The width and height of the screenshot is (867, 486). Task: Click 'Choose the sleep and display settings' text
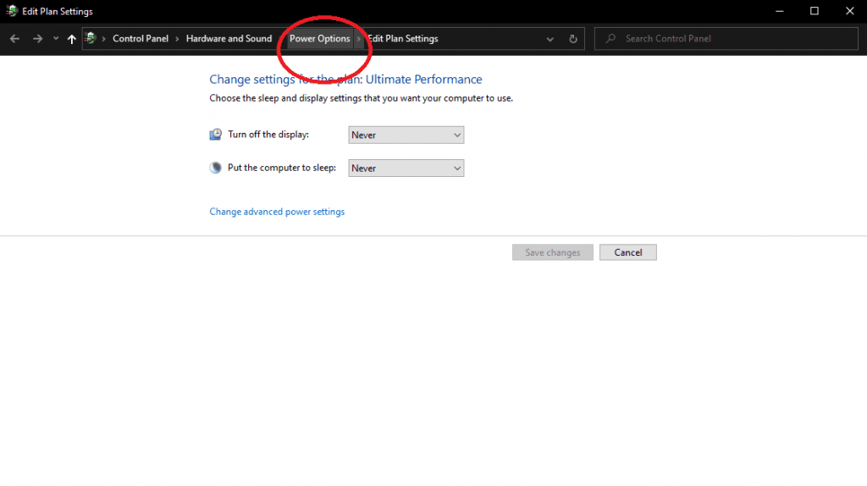(x=361, y=98)
